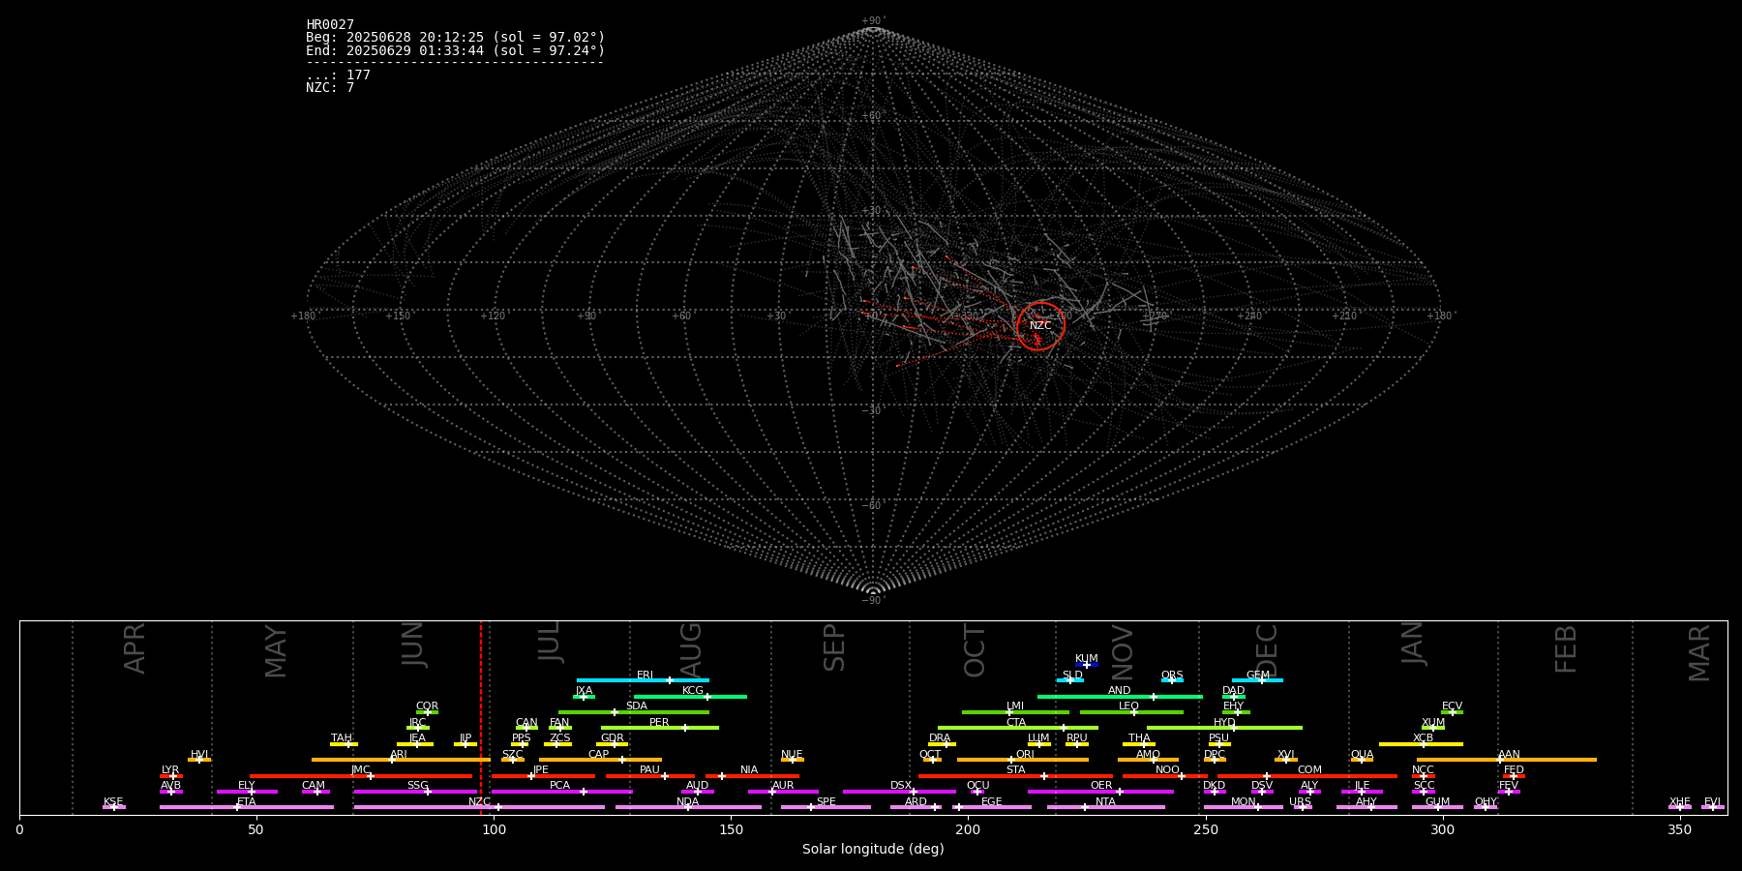
Task: Click the CAP shower label
Action: [599, 755]
